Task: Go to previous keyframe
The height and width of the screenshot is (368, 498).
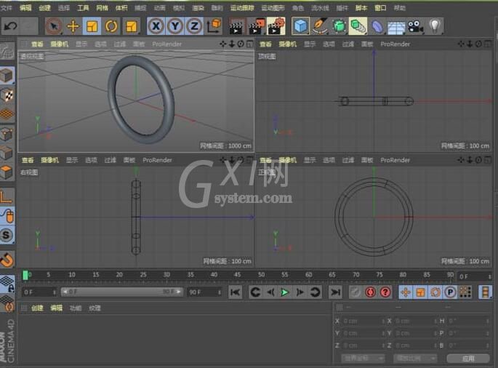Action: pos(255,292)
